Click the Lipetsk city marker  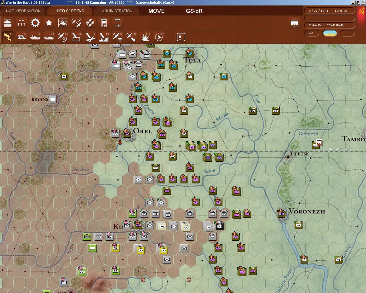tap(288, 157)
